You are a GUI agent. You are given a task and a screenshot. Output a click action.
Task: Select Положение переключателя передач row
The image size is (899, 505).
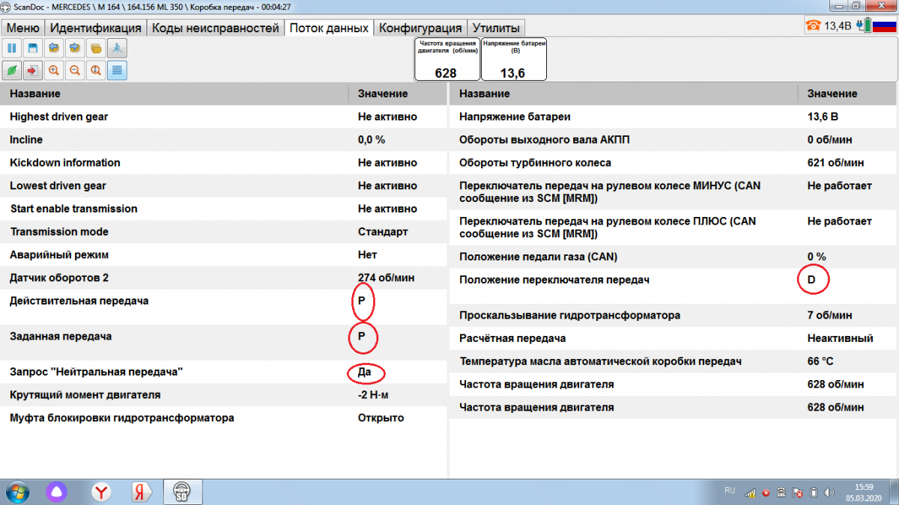674,286
